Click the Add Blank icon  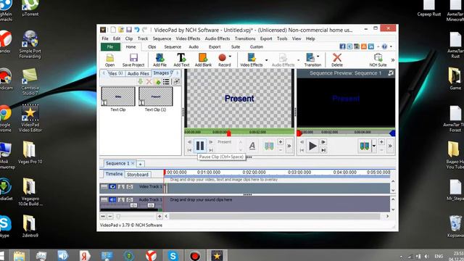coord(203,60)
